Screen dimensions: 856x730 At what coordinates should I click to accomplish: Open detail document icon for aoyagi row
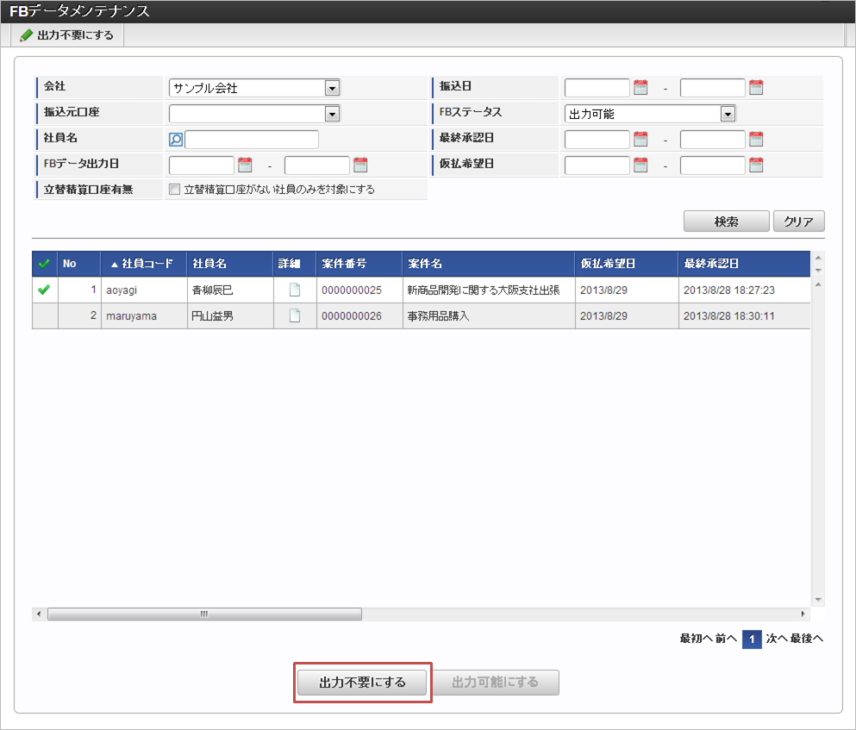[295, 290]
